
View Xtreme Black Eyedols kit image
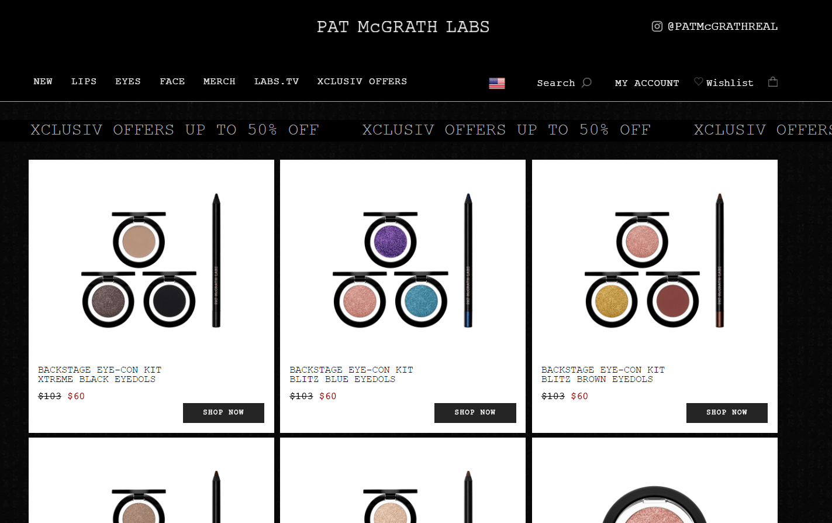(x=151, y=260)
